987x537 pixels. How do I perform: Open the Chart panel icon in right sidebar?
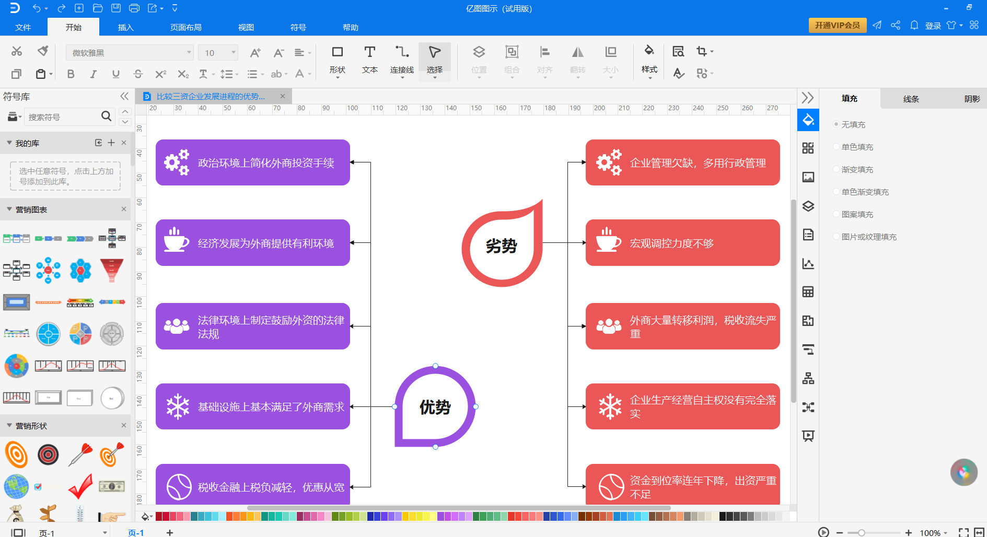(x=808, y=263)
